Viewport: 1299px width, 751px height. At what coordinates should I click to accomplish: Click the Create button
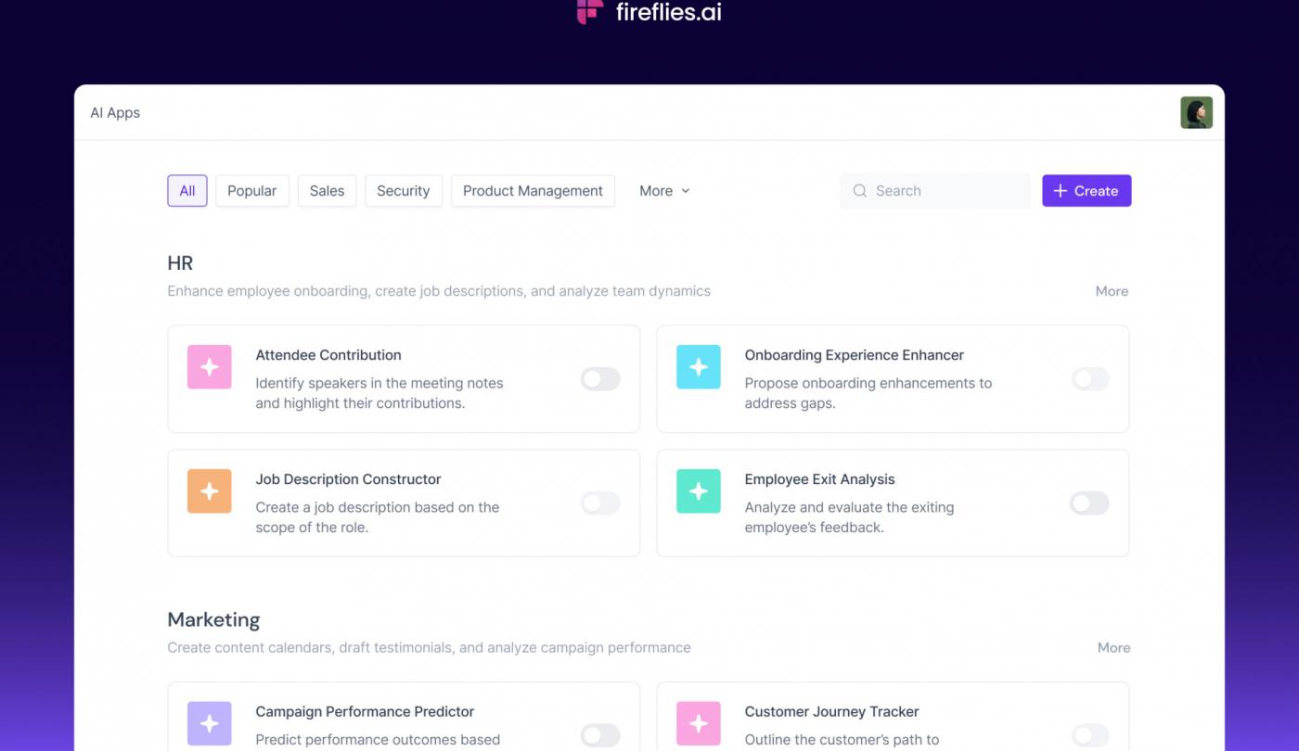tap(1087, 191)
